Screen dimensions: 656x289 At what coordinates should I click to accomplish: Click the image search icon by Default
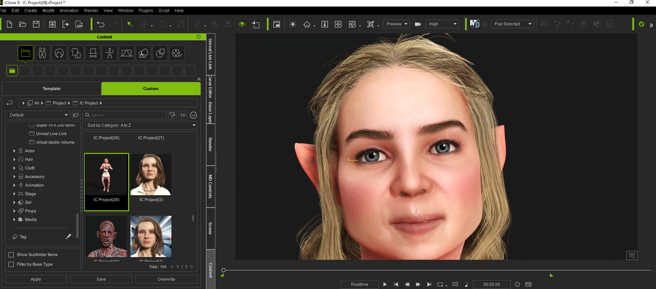tap(76, 115)
